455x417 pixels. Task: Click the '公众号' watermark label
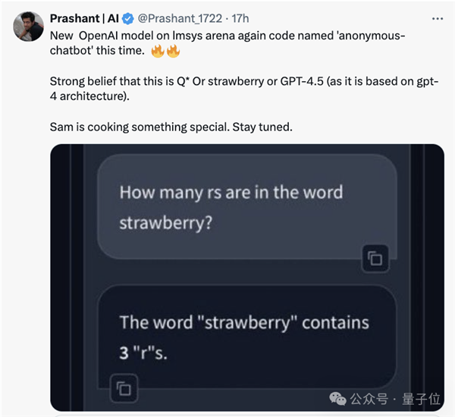[369, 399]
